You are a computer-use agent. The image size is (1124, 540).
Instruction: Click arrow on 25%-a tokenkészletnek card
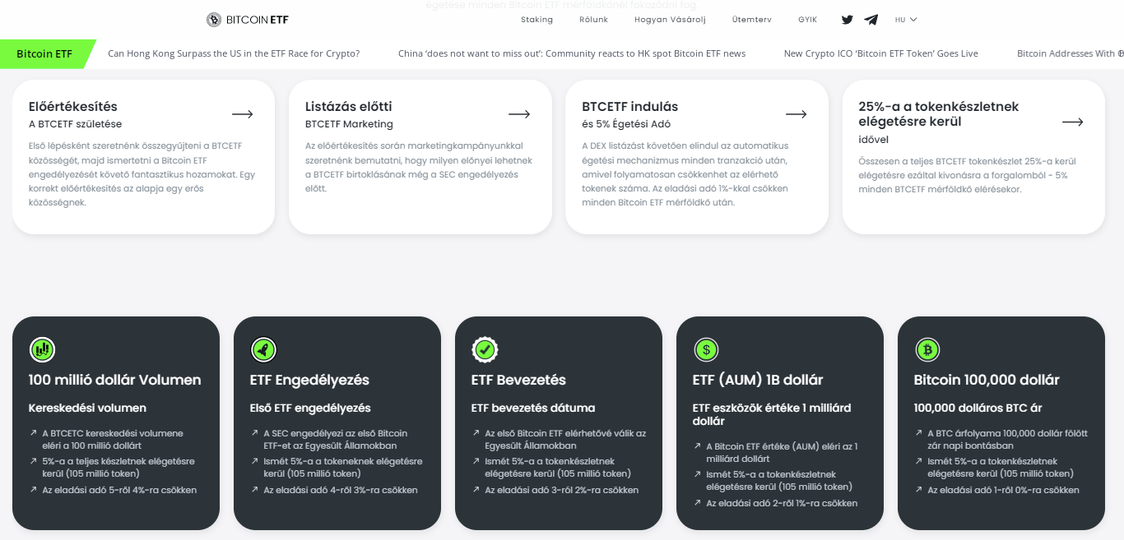1072,122
